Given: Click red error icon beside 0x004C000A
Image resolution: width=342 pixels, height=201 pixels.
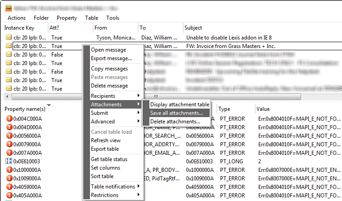Looking at the screenshot, I should click(x=9, y=118).
